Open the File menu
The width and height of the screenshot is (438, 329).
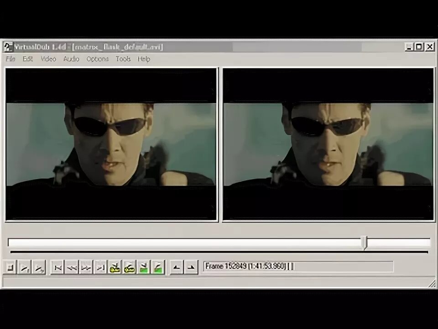pyautogui.click(x=10, y=59)
